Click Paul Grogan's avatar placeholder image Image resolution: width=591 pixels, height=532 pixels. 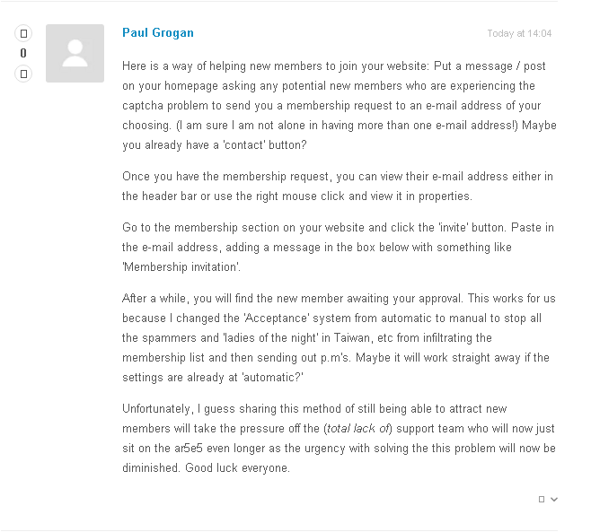pos(75,53)
